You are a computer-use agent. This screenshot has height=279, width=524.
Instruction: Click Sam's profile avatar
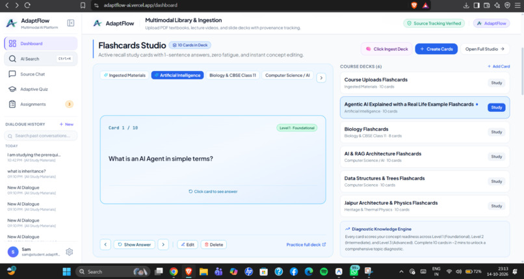pyautogui.click(x=13, y=252)
